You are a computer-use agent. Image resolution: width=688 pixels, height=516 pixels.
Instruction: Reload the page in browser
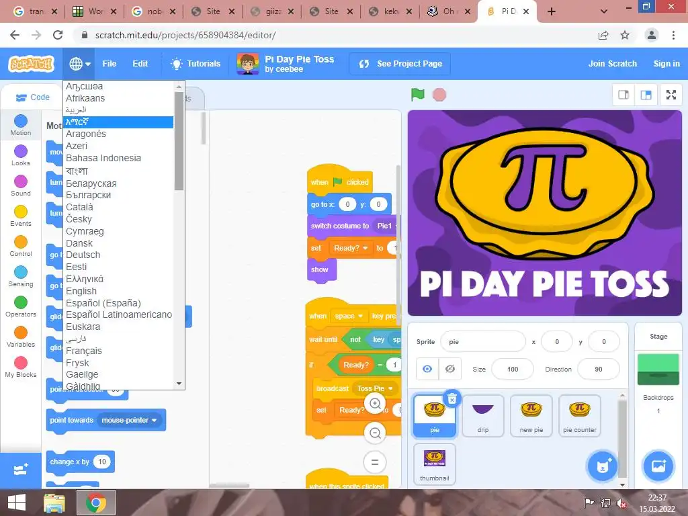58,35
